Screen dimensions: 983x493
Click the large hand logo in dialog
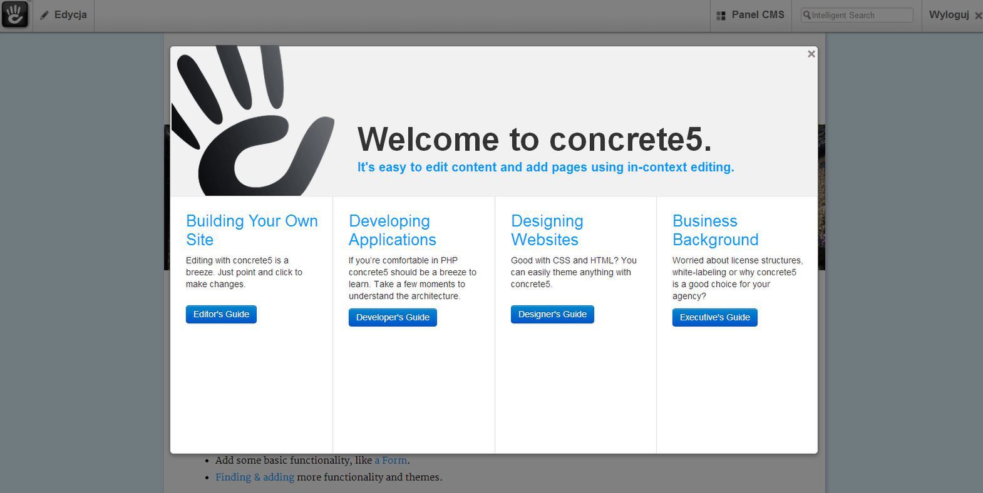[x=252, y=121]
